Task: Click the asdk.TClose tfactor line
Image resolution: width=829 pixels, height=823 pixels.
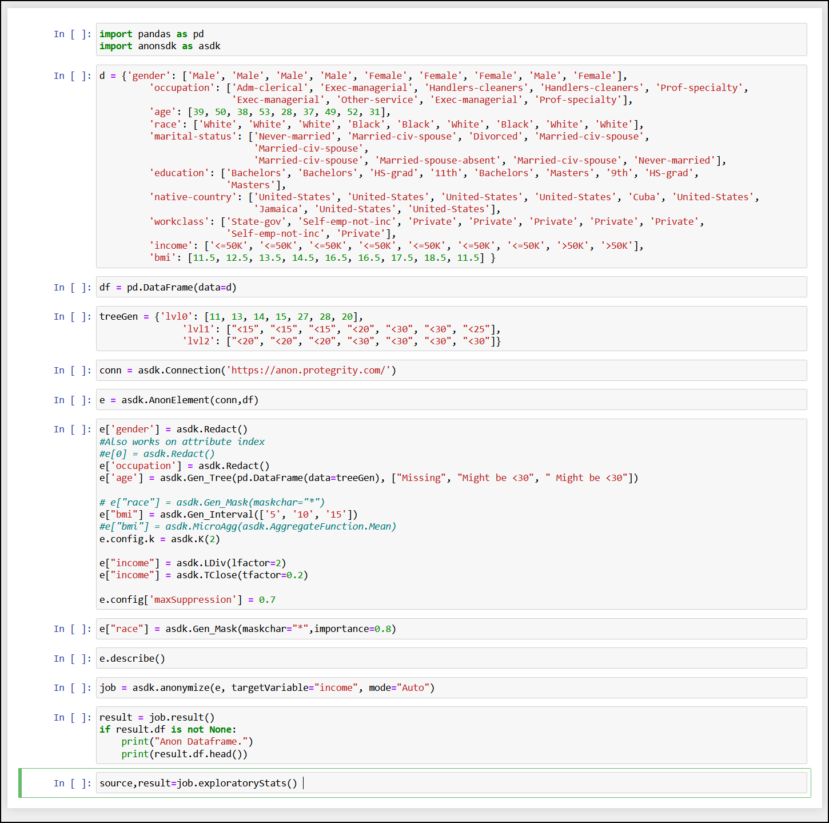Action: pos(204,575)
